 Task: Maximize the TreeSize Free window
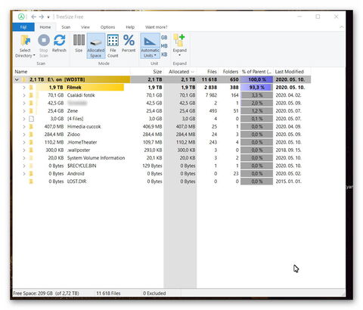coord(318,17)
